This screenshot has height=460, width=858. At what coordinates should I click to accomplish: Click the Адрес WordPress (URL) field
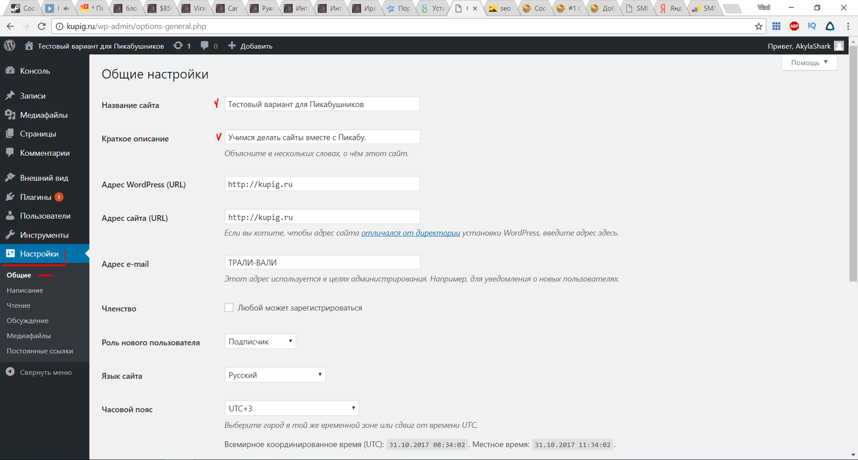click(x=322, y=184)
